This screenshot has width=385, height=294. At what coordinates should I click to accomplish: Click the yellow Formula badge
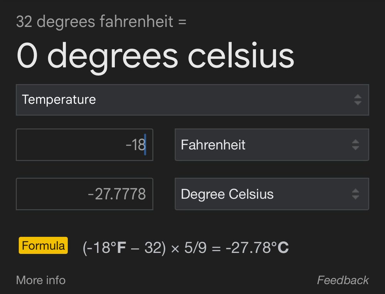[x=43, y=246]
